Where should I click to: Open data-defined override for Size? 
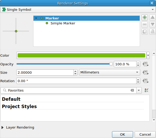point(145,72)
